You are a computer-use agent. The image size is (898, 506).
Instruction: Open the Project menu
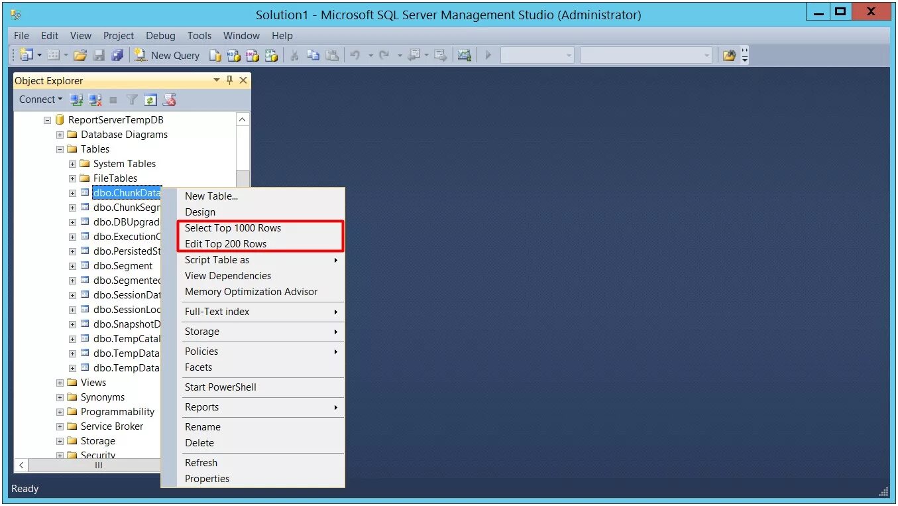119,36
